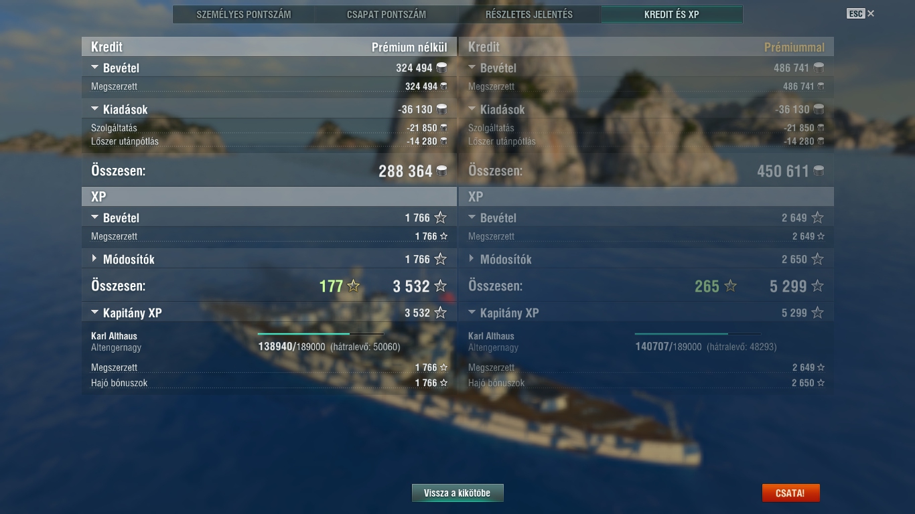Open the Részletes jelentés tab
The height and width of the screenshot is (514, 915).
(529, 14)
